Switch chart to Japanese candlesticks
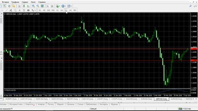Viewport: 198px width, 111px height. tap(24, 6)
